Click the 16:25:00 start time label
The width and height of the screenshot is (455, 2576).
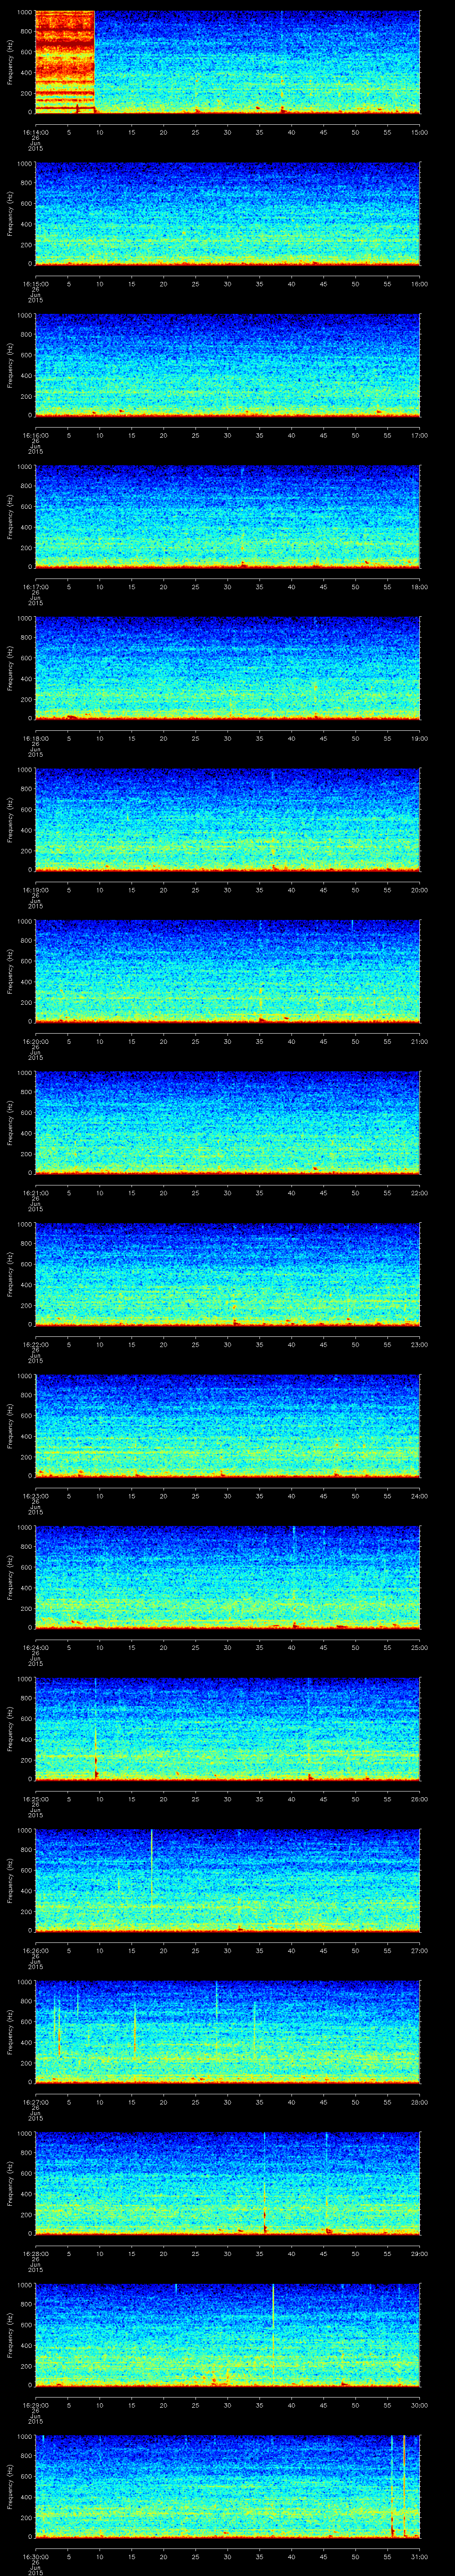(x=35, y=1799)
